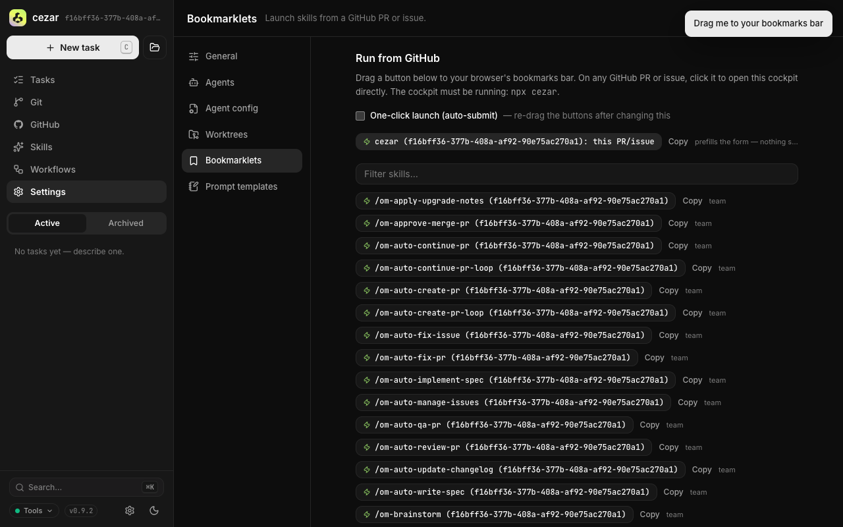Open the Agent config settings page
This screenshot has width=843, height=527.
pos(242,109)
